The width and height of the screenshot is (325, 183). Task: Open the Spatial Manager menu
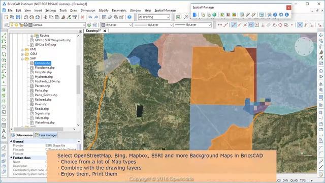click(x=166, y=10)
